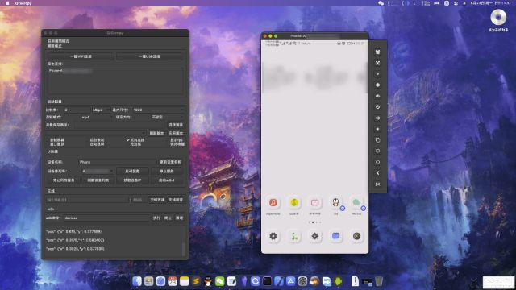Click the one-key WIFI connect button
Screen dimensions: 516x290
click(81, 56)
